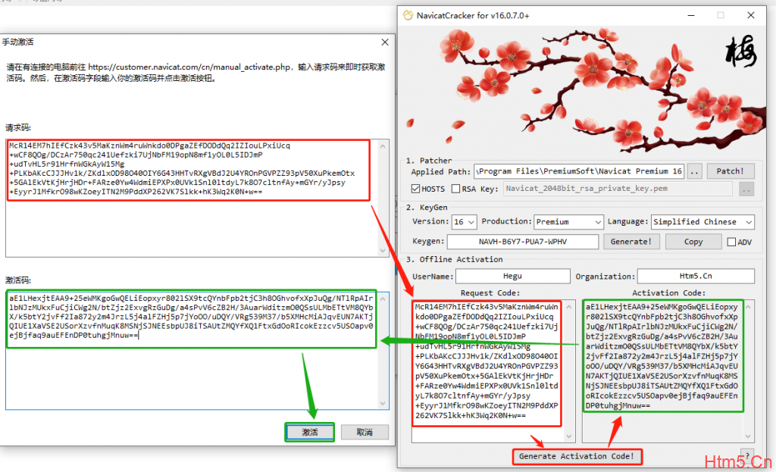Click scroll-up arrow of Activation Code box
The height and width of the screenshot is (472, 776).
pos(748,307)
